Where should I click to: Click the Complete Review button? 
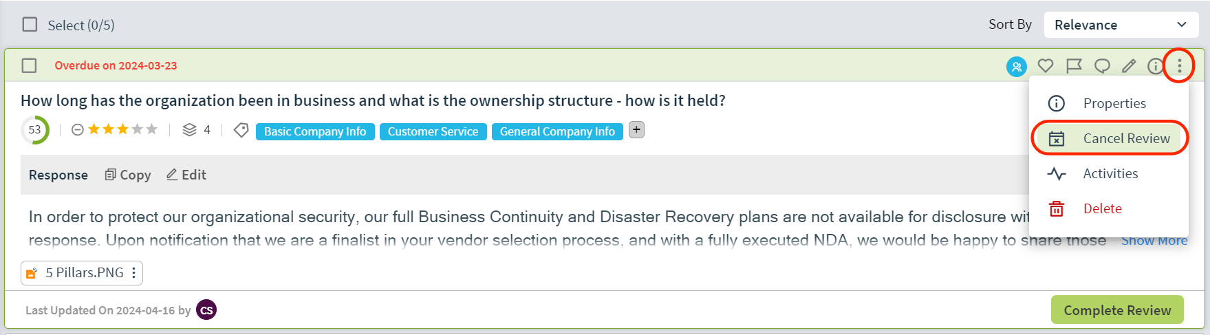(1117, 310)
